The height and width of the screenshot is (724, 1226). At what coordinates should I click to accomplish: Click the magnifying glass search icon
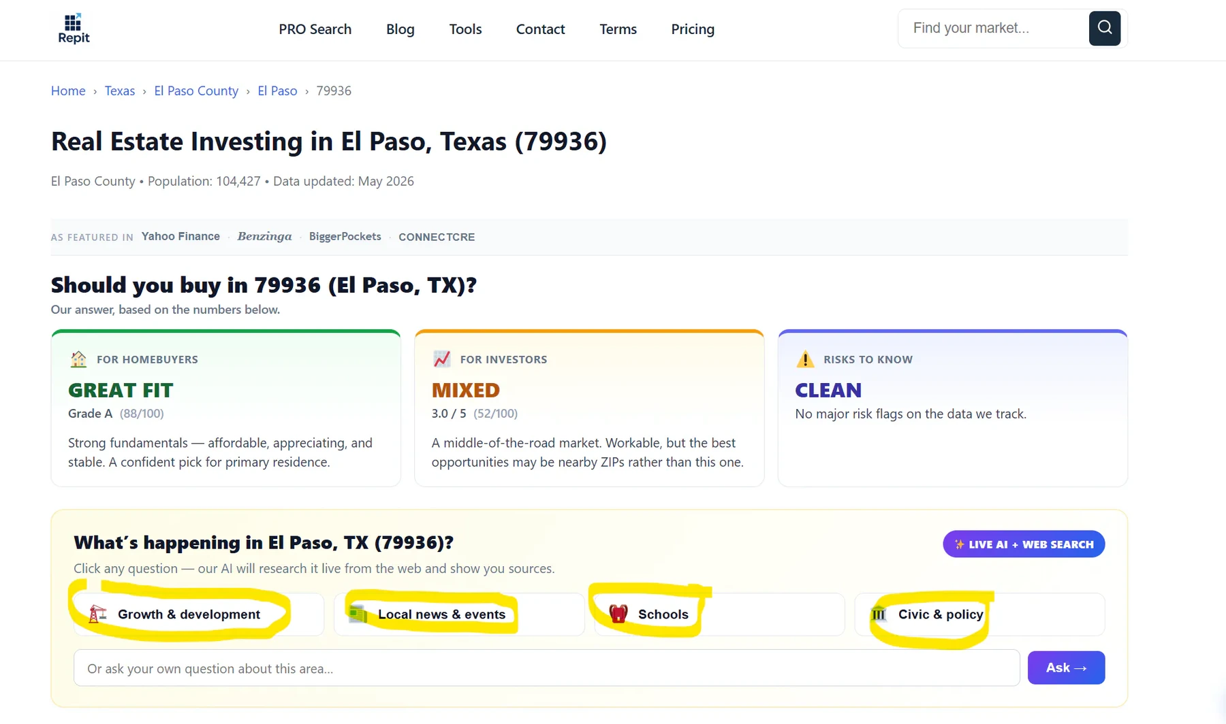coord(1104,28)
